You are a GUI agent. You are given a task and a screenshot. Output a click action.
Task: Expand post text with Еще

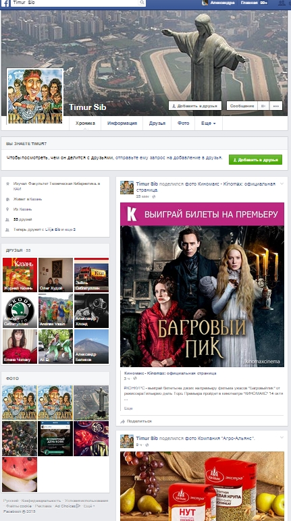coord(128,408)
